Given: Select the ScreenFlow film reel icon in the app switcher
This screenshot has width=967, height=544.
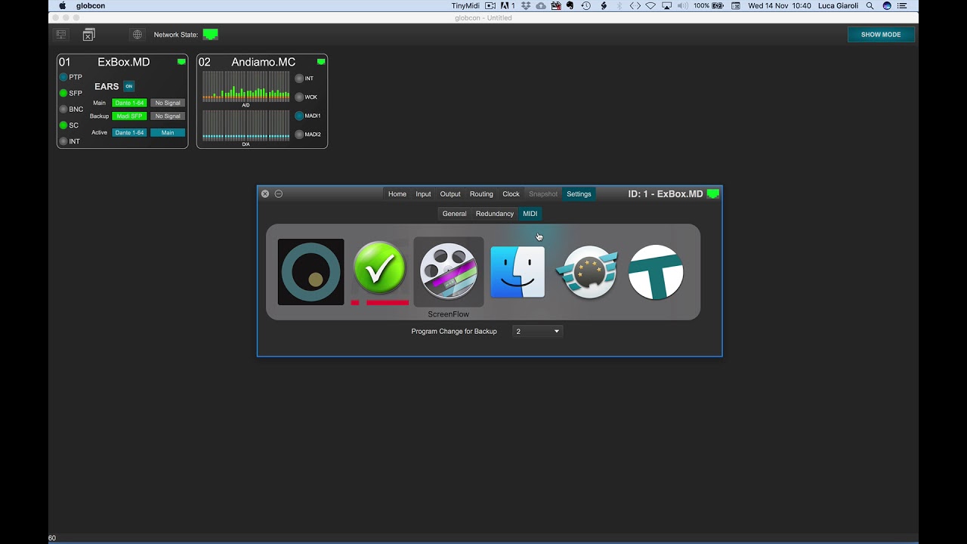Looking at the screenshot, I should tap(449, 272).
